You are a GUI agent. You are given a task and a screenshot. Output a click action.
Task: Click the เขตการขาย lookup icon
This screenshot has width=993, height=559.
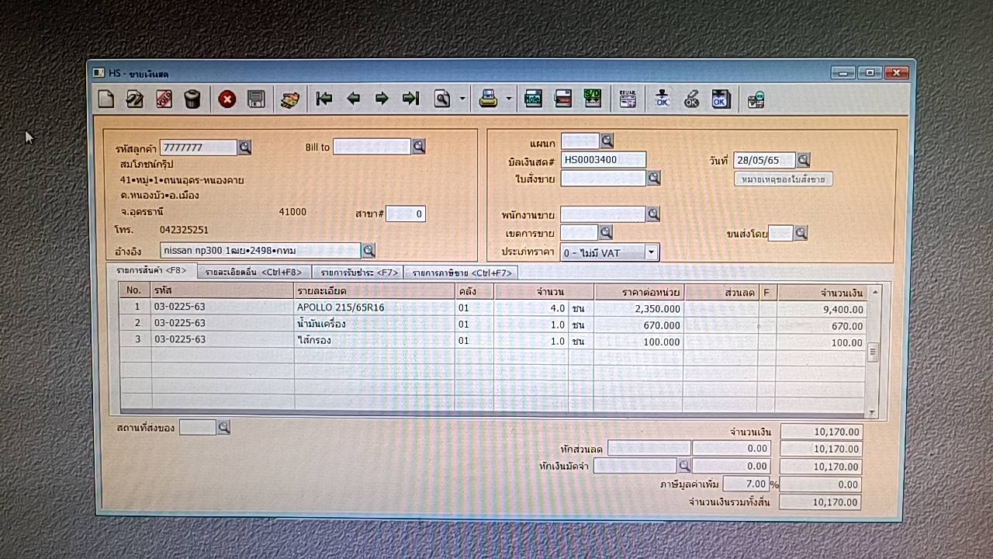(606, 232)
